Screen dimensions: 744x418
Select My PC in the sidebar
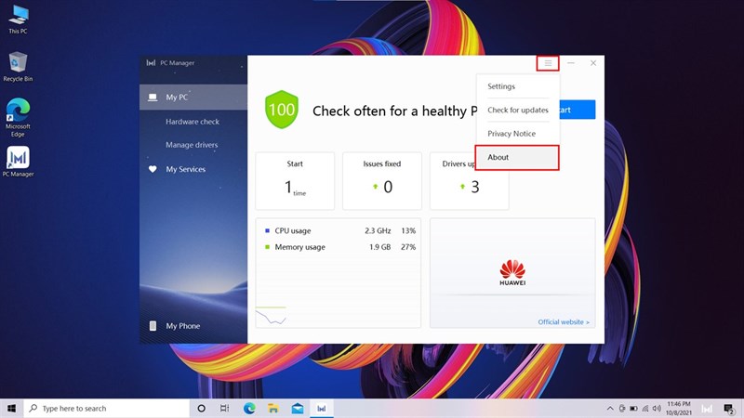193,98
